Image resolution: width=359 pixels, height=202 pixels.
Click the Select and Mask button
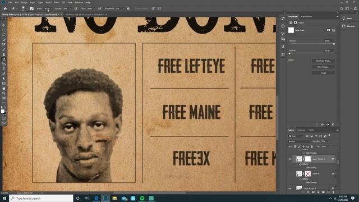(323, 61)
